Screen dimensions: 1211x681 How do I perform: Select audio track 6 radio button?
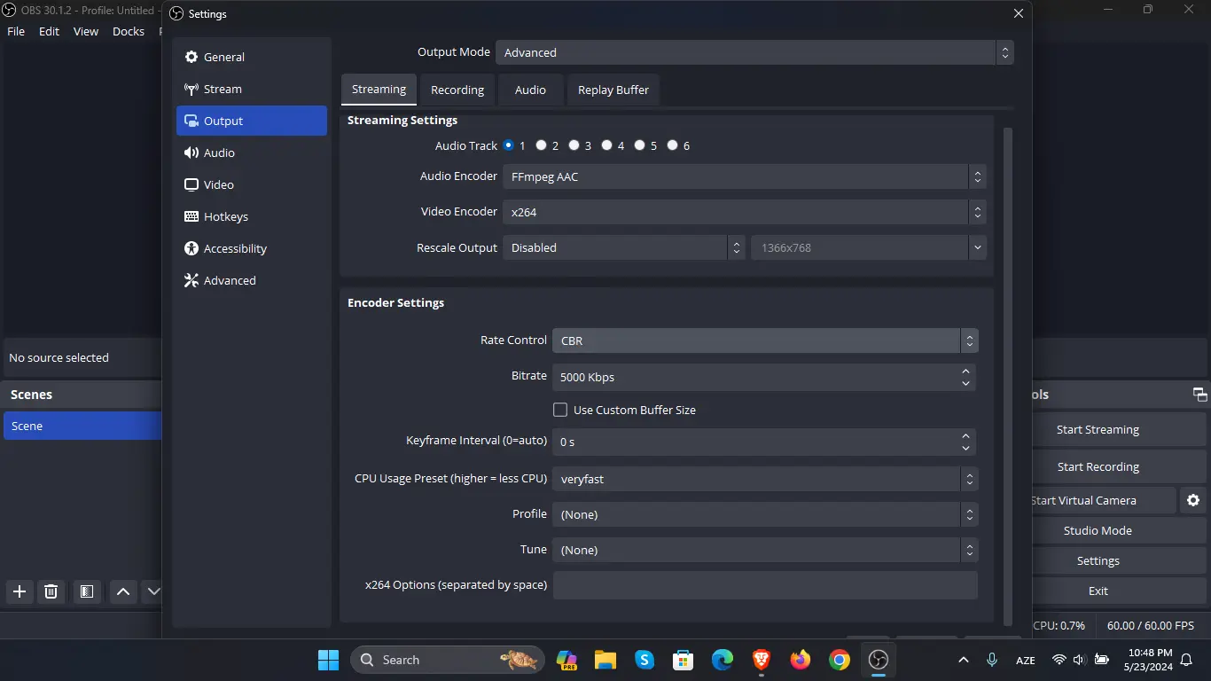point(672,145)
